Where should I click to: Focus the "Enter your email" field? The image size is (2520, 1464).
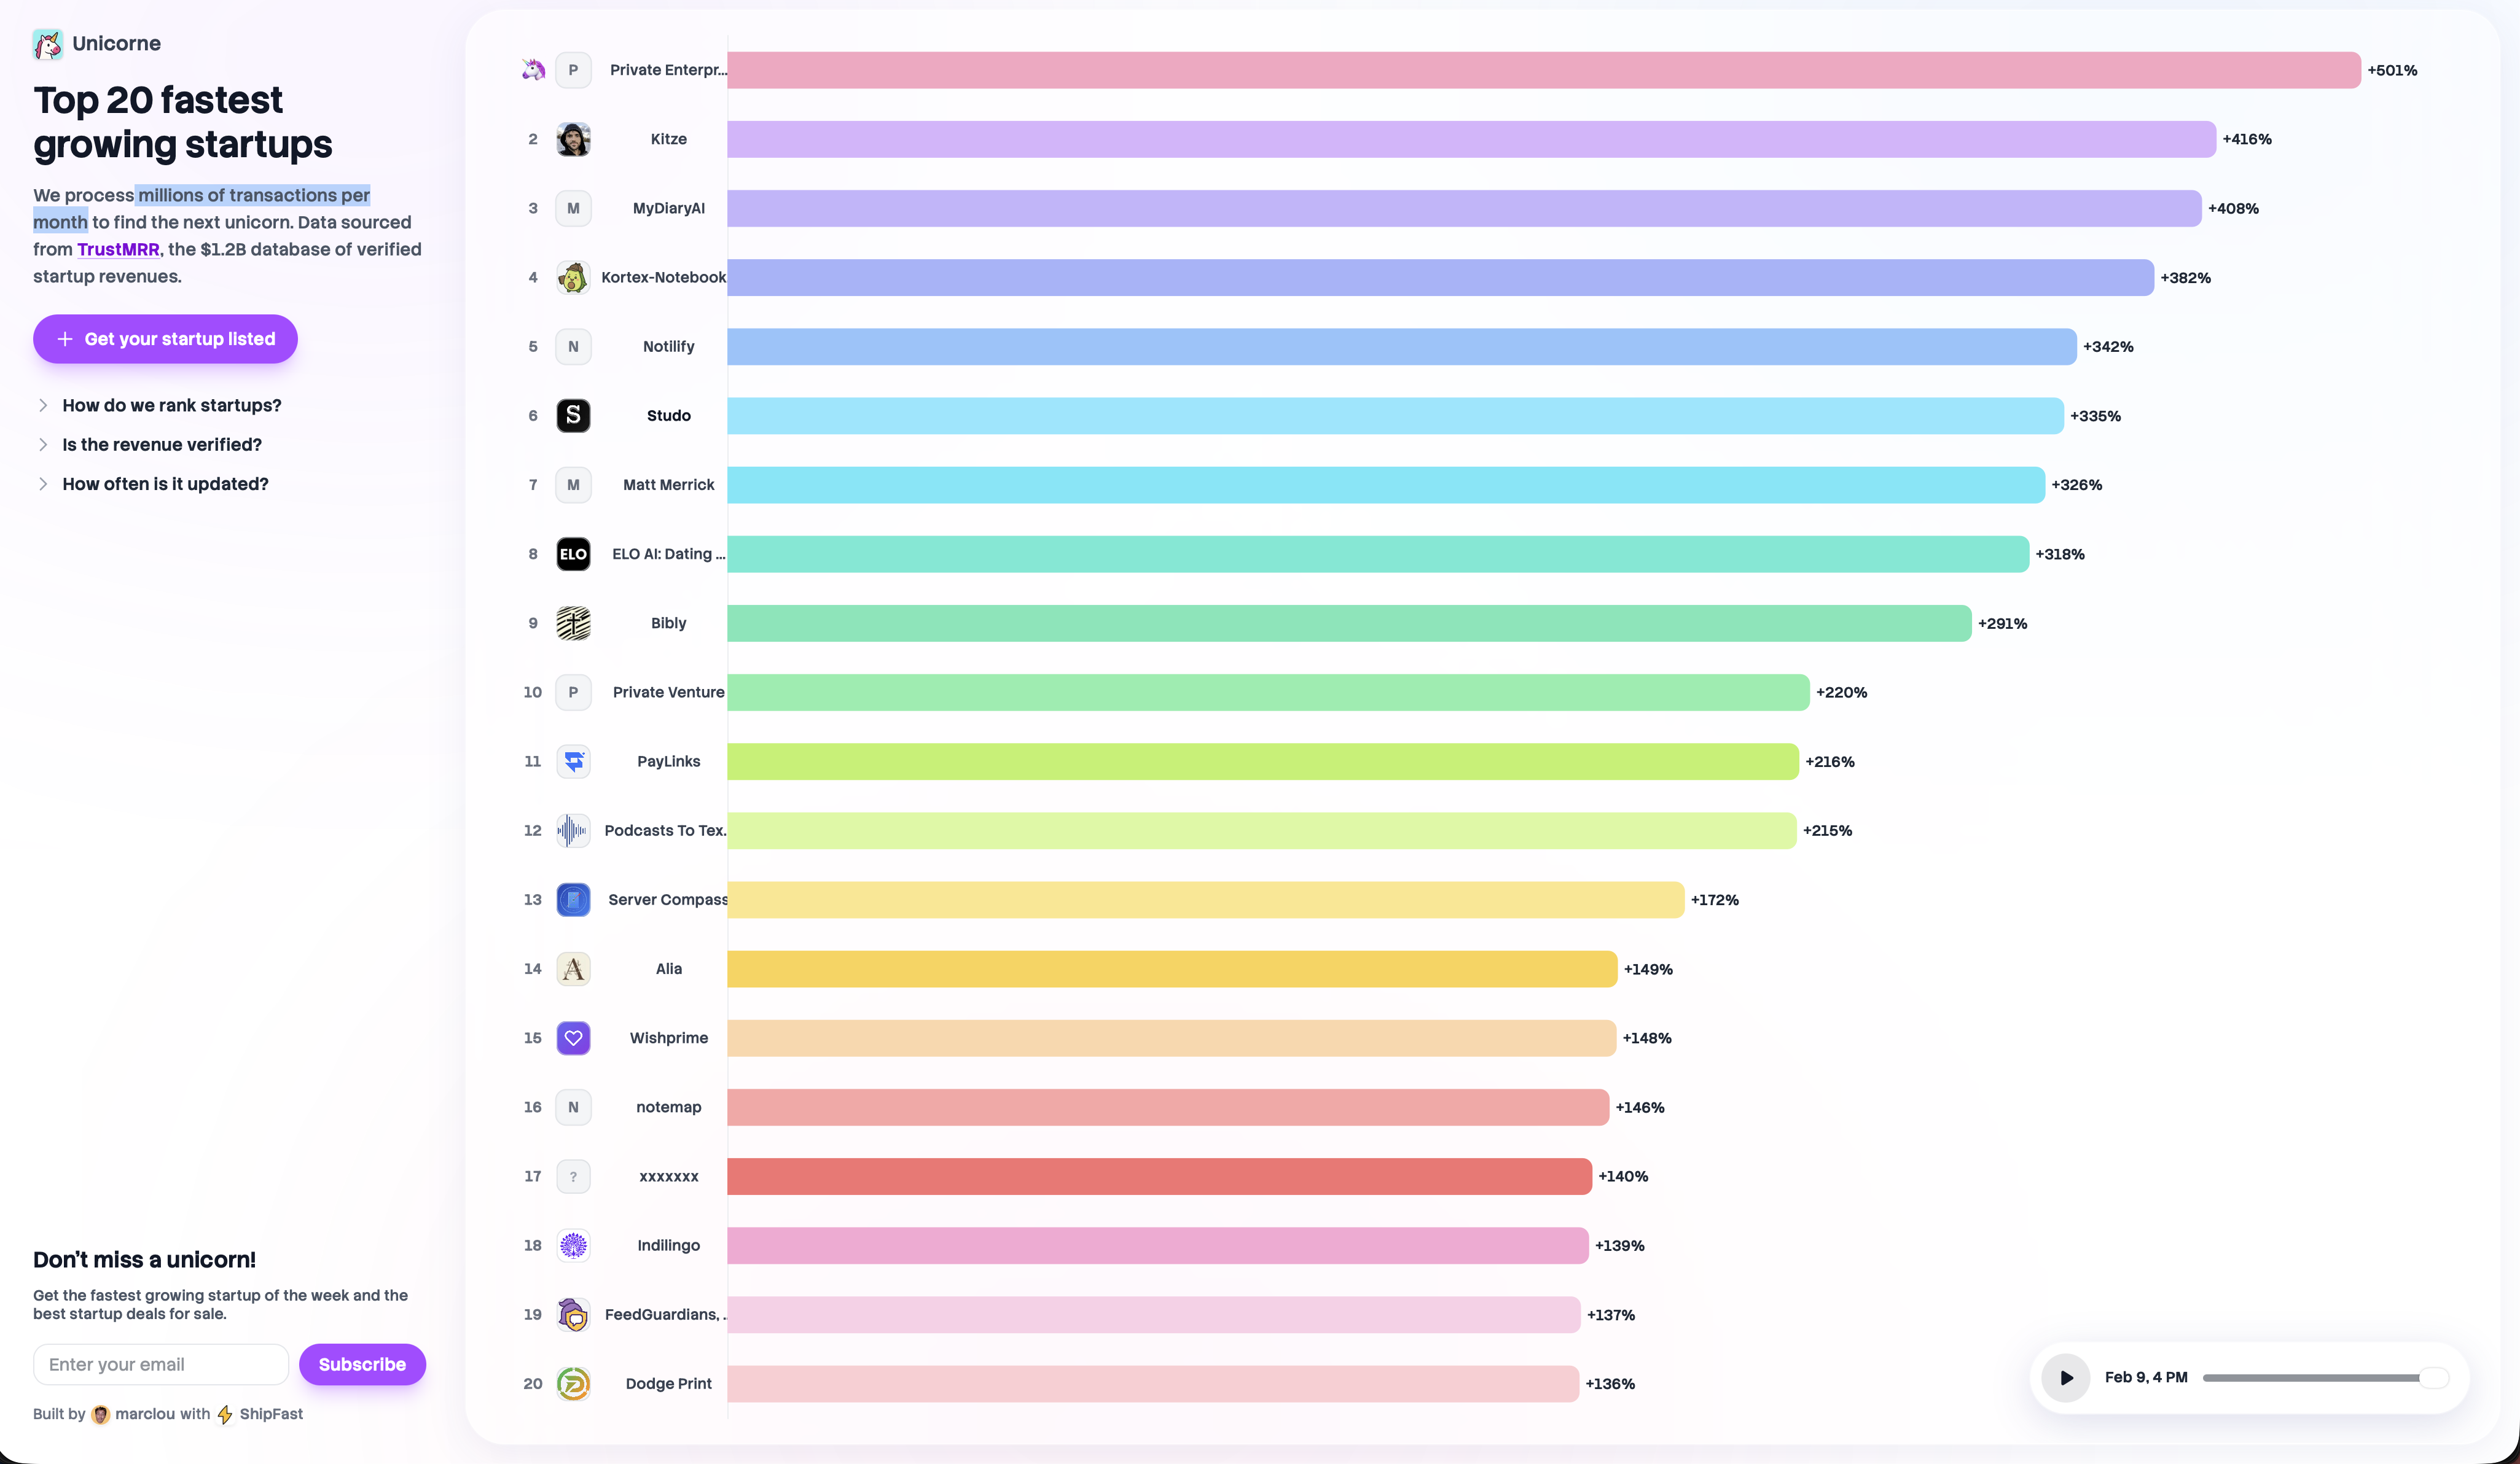161,1364
